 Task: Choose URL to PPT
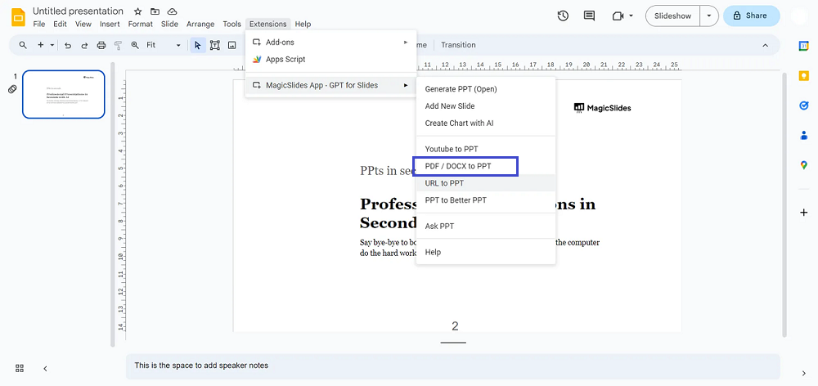pos(486,183)
